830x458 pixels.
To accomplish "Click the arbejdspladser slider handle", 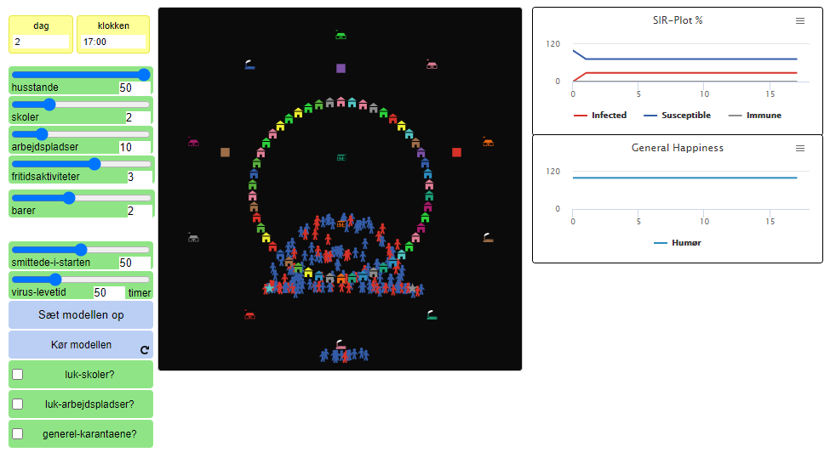I will pos(42,134).
